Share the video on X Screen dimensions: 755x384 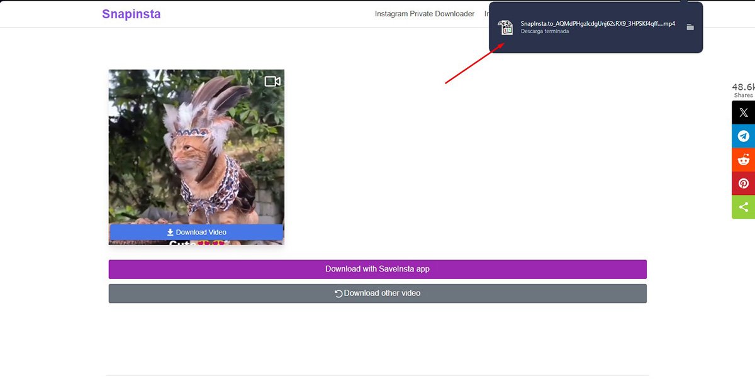click(x=743, y=112)
